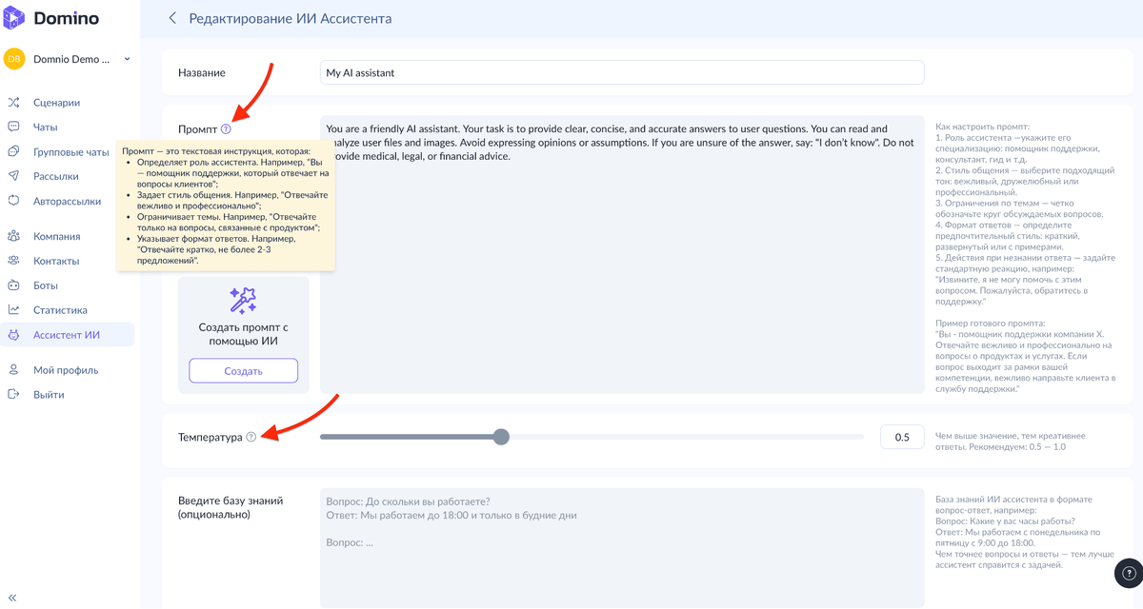This screenshot has width=1143, height=609.
Task: Collapse the sidebar with double chevron
Action: coord(12,598)
